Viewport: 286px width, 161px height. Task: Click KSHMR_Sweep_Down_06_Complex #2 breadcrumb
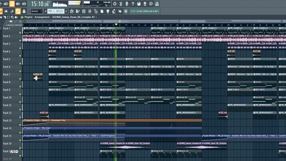tap(73, 17)
